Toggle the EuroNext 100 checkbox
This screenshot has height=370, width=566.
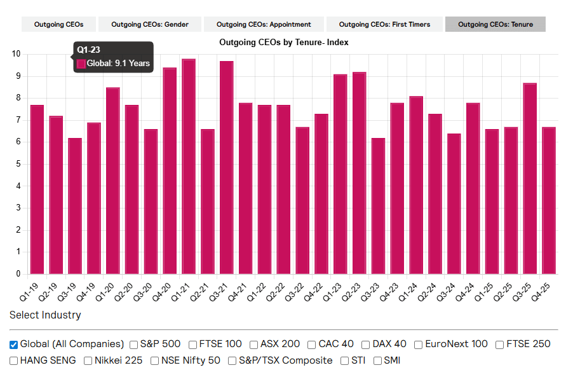419,345
